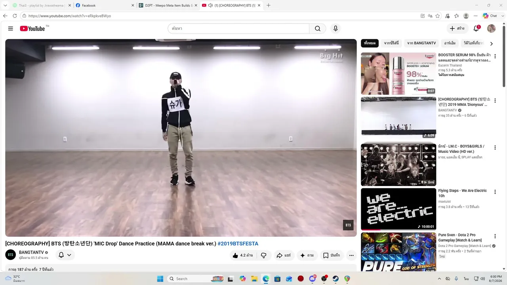
Task: Open options menu for Dionysus video
Action: tap(495, 101)
